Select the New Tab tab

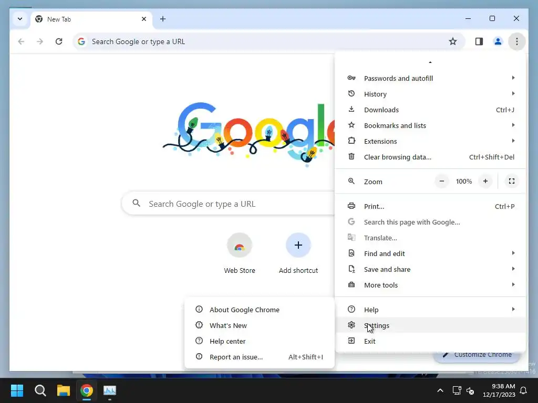click(x=91, y=19)
